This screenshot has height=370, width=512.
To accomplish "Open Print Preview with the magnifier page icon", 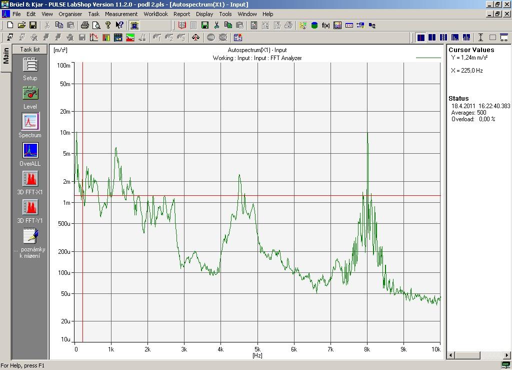I will tap(96, 25).
